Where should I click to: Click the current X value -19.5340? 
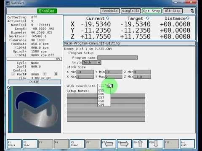point(96,24)
